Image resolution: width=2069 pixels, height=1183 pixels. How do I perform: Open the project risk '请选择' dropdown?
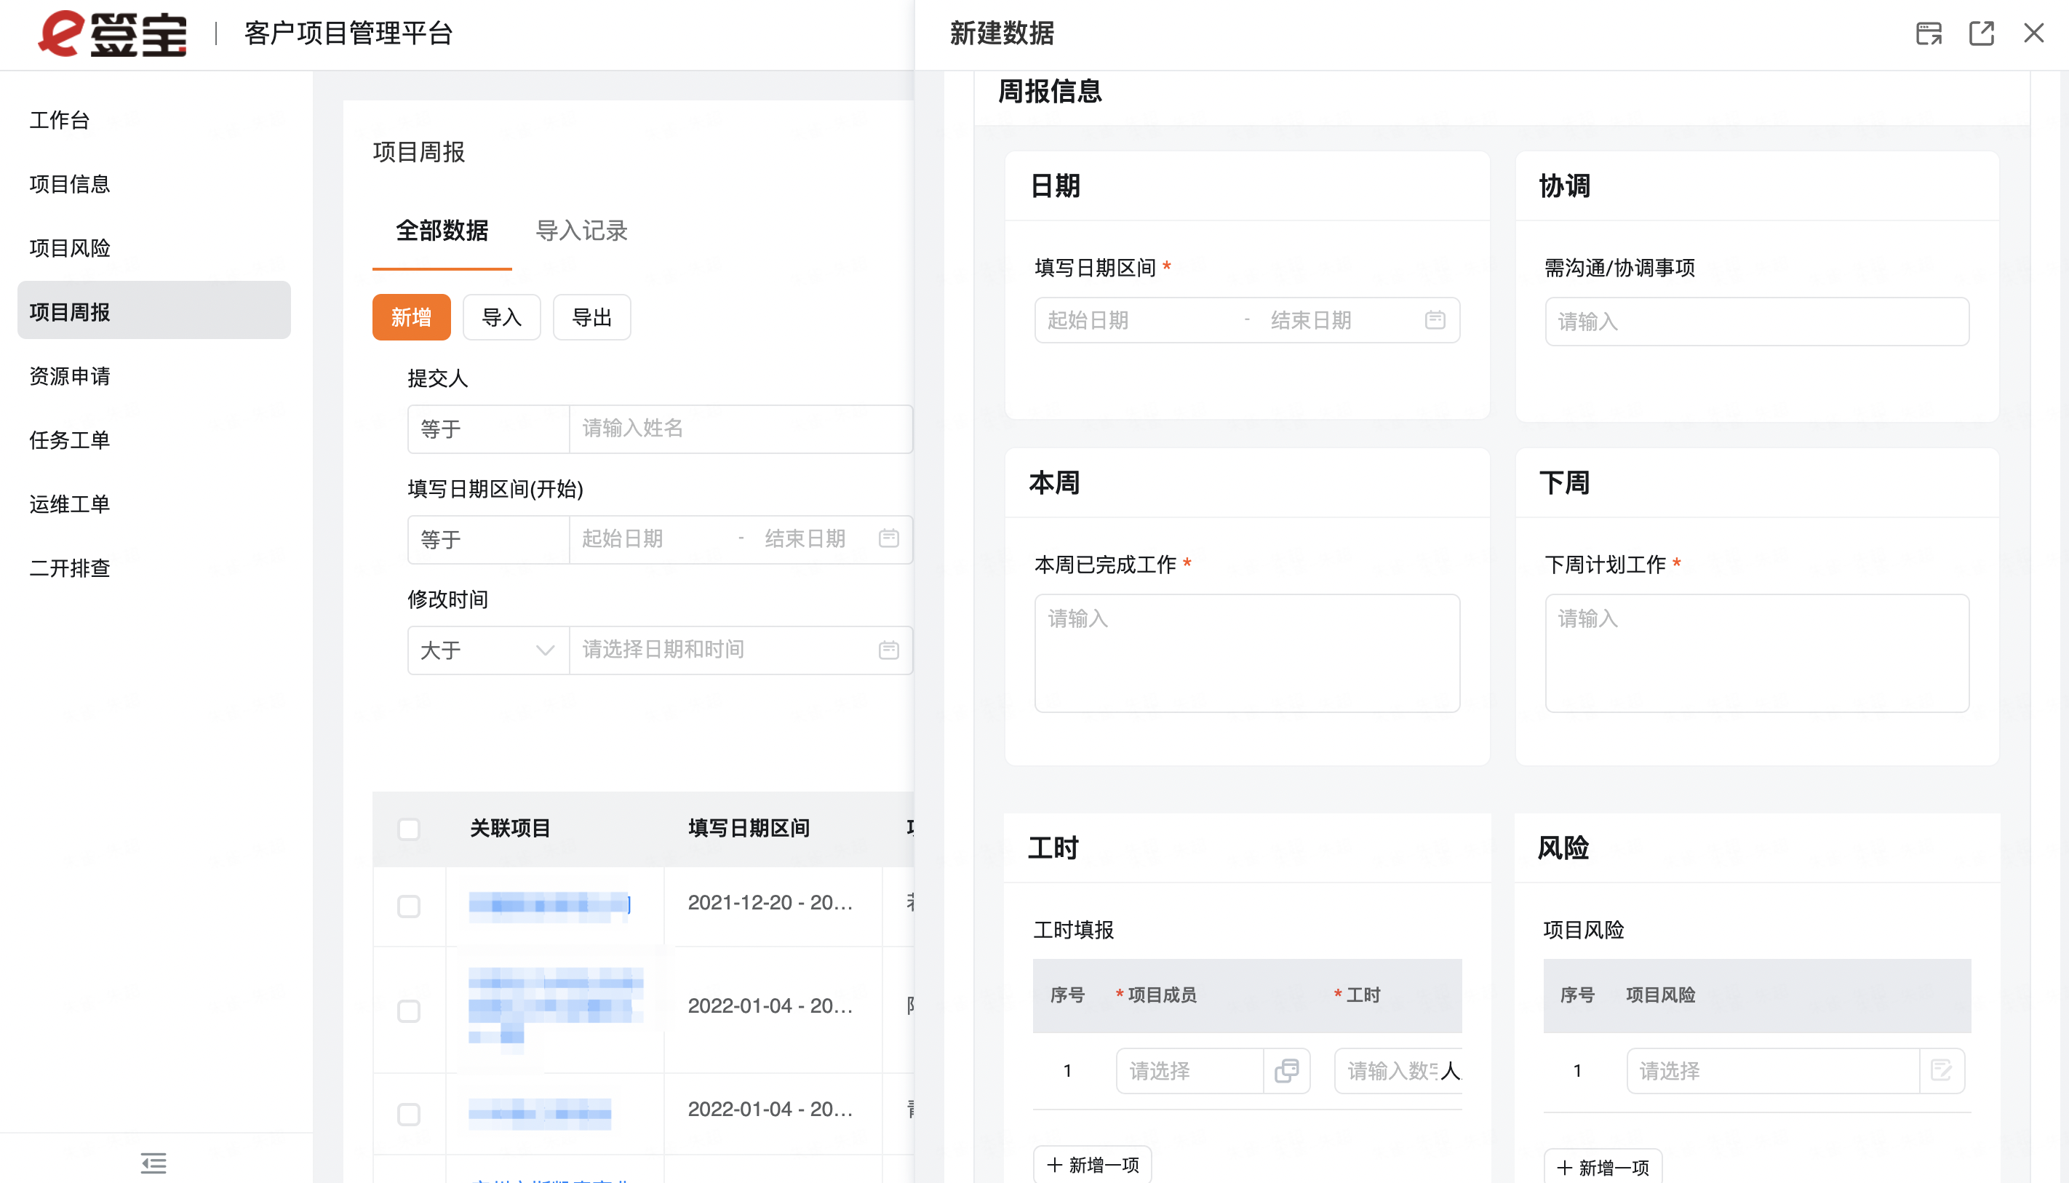tap(1774, 1071)
